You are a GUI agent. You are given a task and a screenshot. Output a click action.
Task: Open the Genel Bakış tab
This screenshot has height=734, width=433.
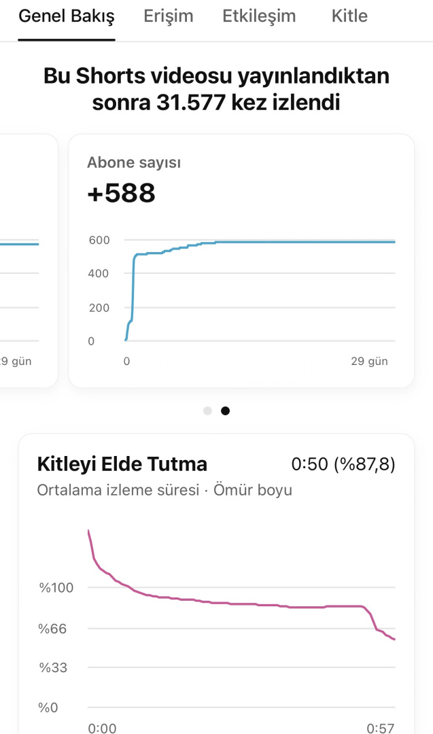tap(67, 16)
